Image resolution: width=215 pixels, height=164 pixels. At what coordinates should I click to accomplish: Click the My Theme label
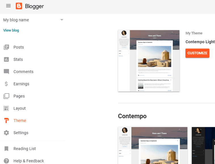click(x=194, y=33)
